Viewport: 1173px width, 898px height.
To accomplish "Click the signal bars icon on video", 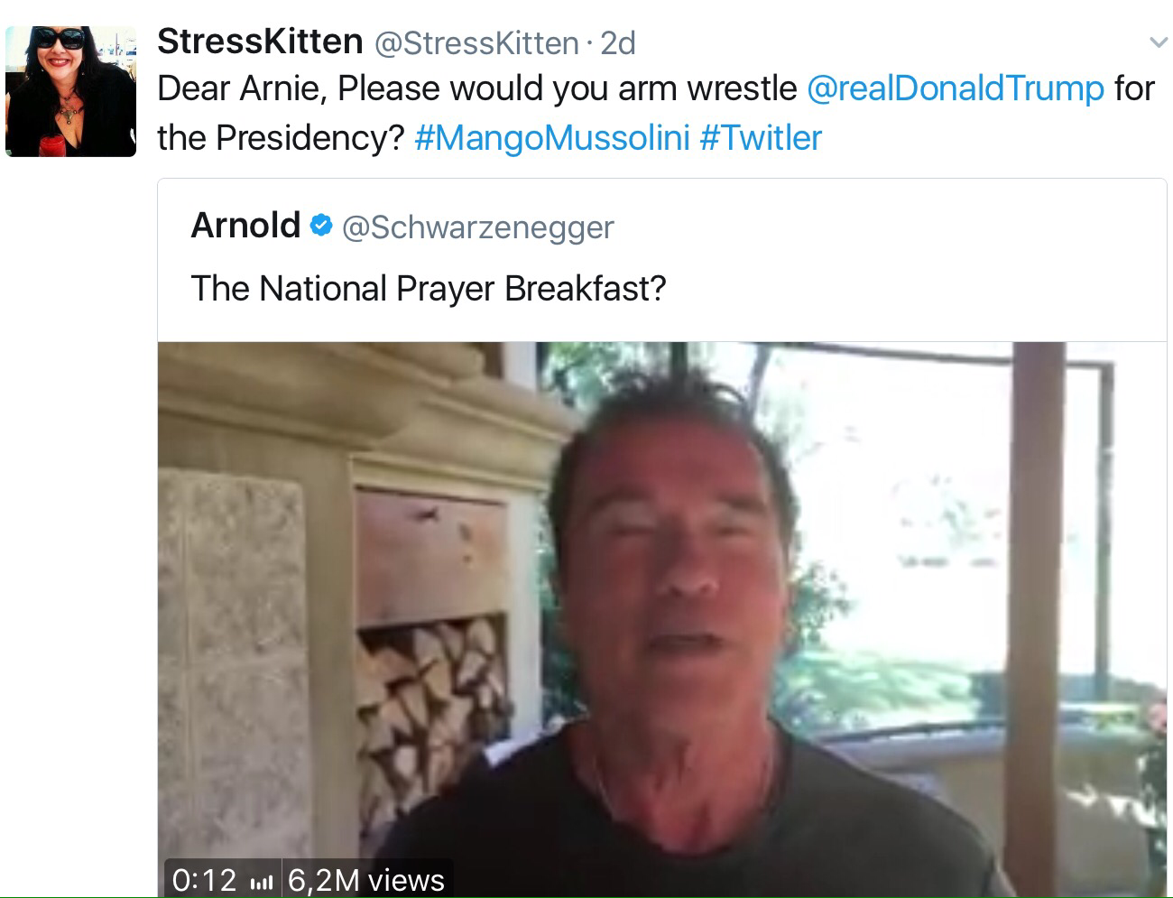I will pos(261,881).
